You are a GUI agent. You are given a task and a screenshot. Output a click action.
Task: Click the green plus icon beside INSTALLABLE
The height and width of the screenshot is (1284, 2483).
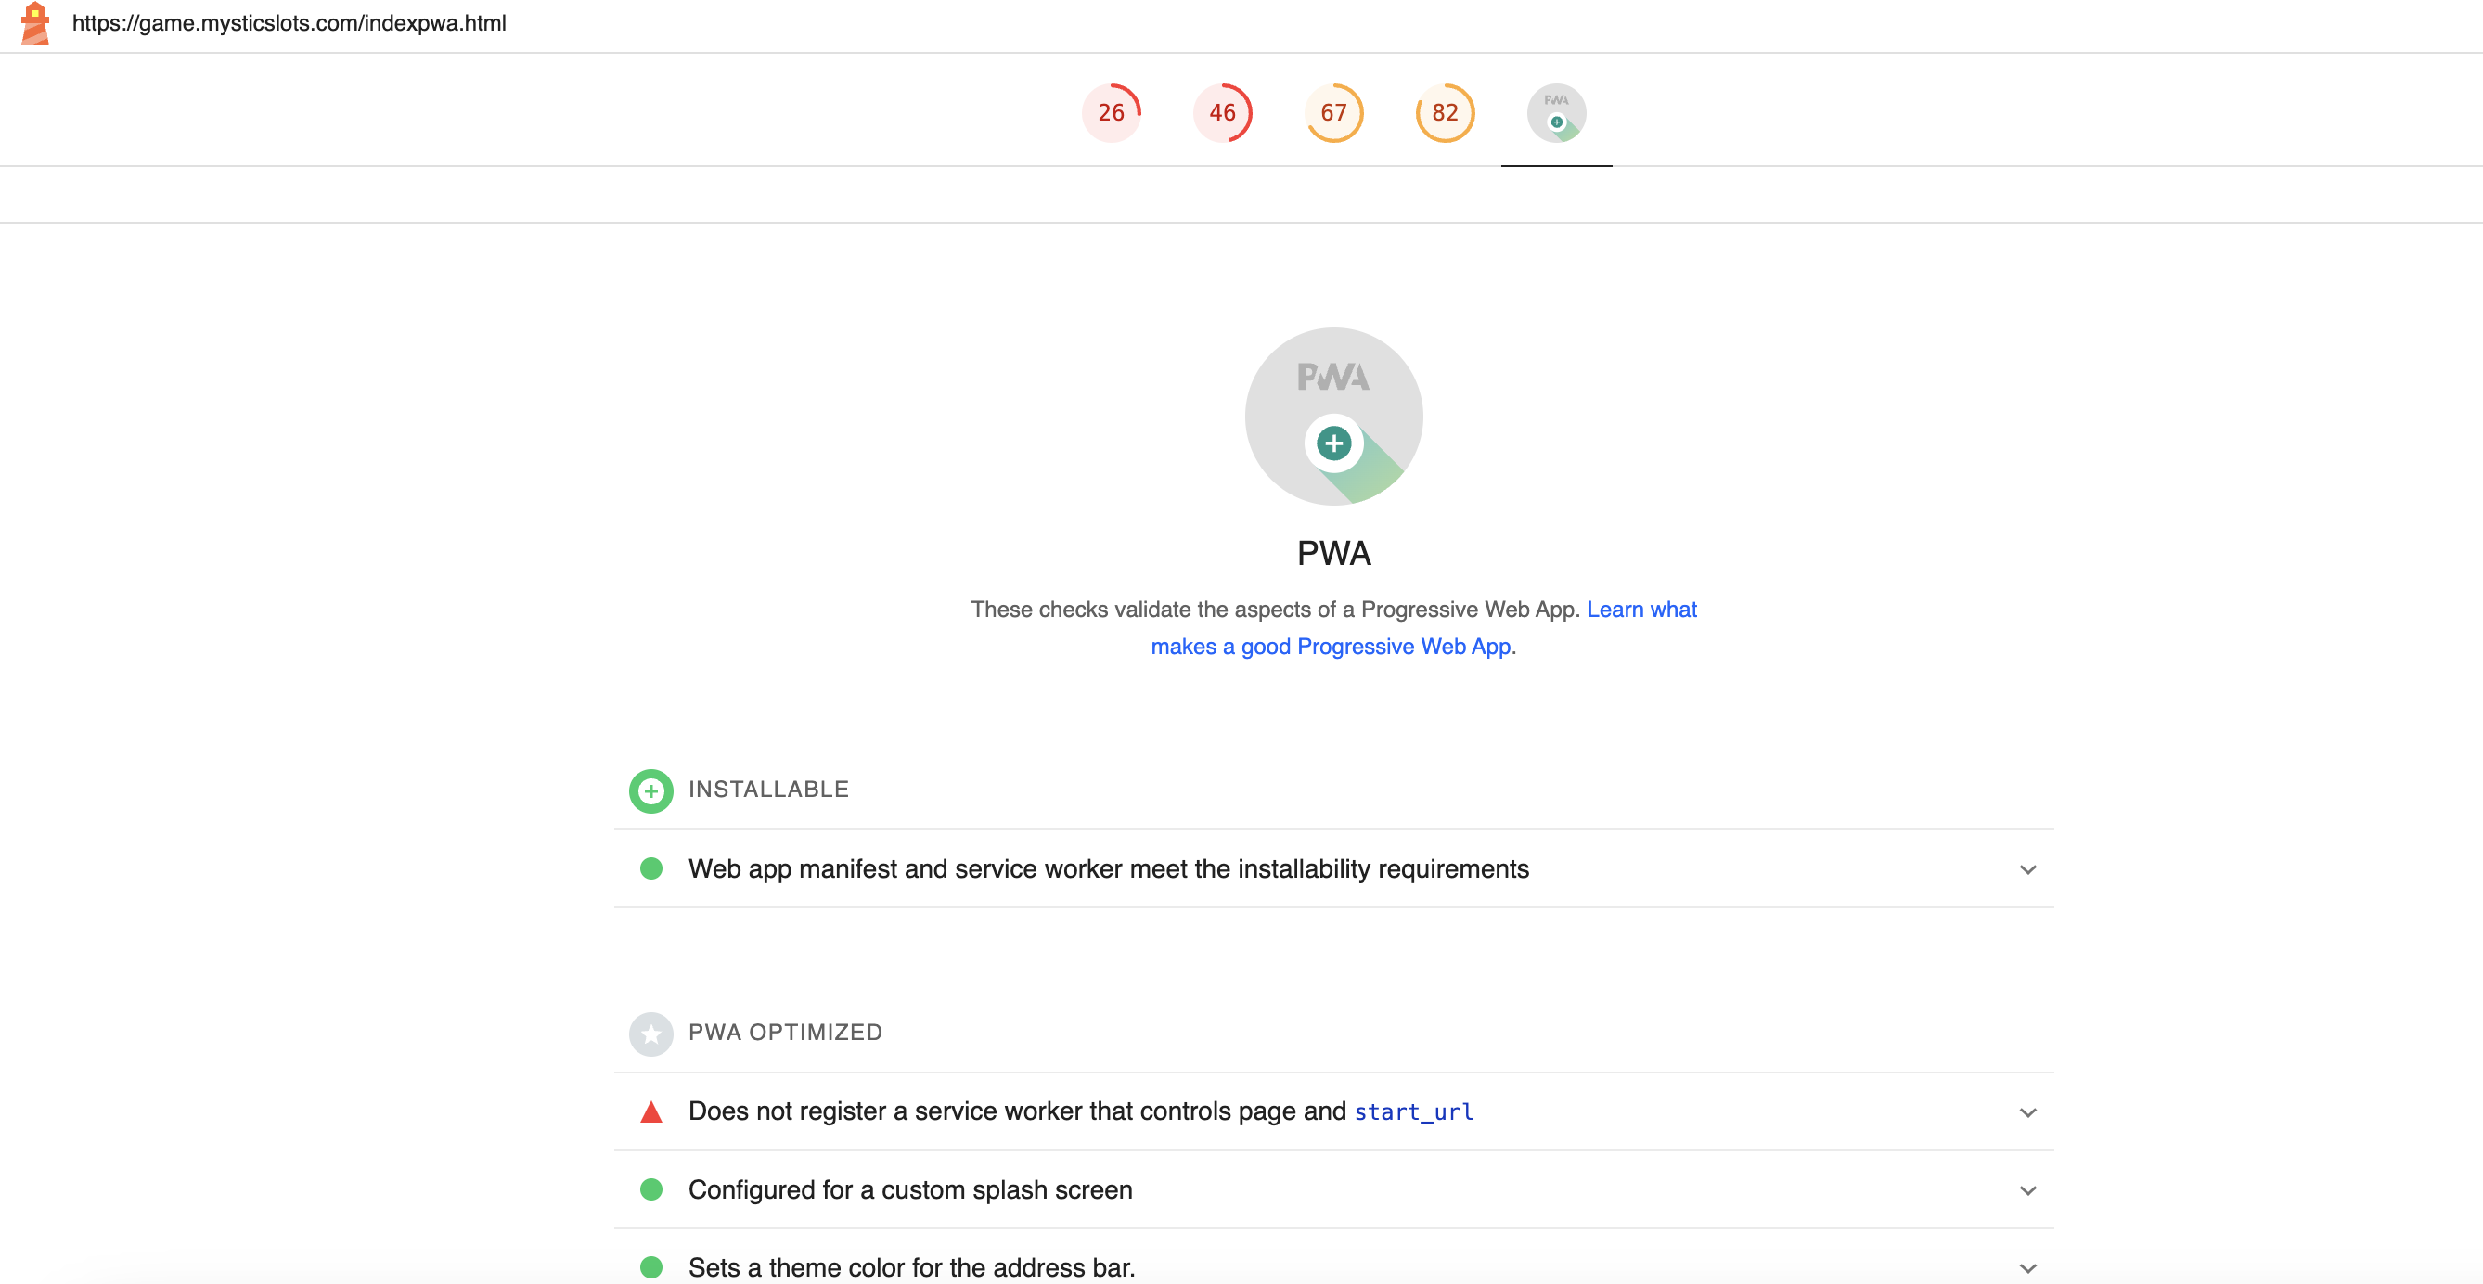point(652,790)
